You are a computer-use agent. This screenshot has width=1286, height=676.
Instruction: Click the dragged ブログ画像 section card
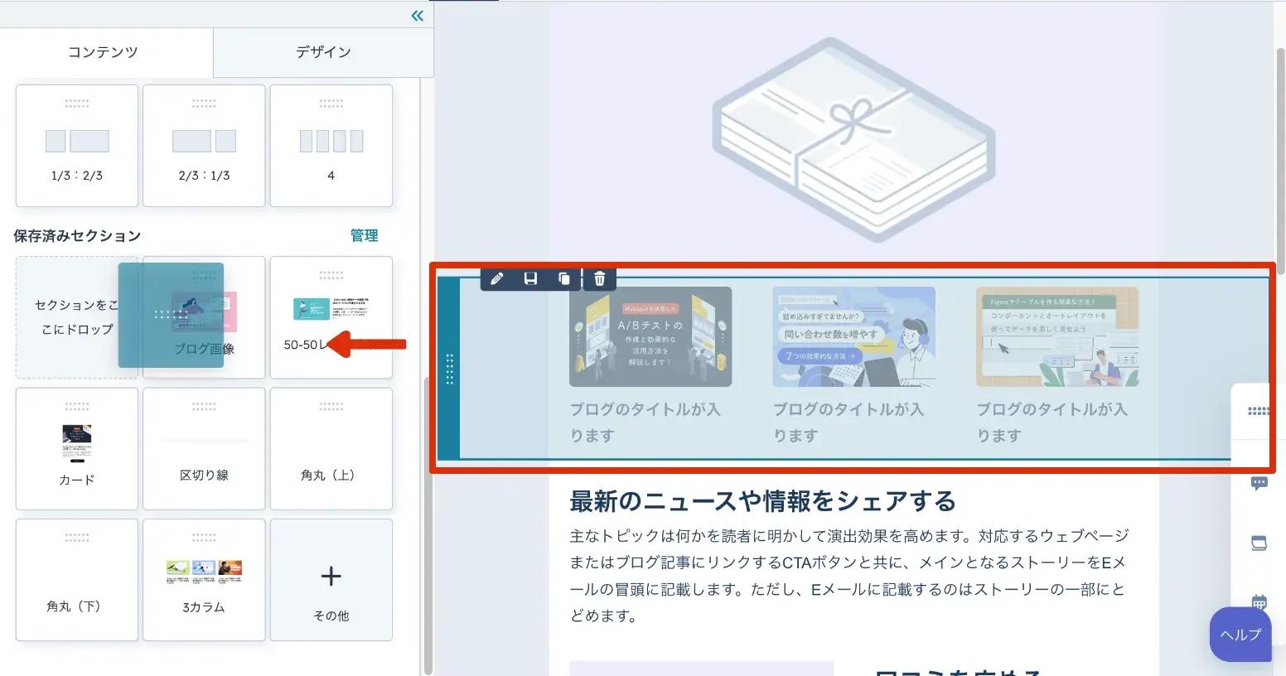point(172,316)
